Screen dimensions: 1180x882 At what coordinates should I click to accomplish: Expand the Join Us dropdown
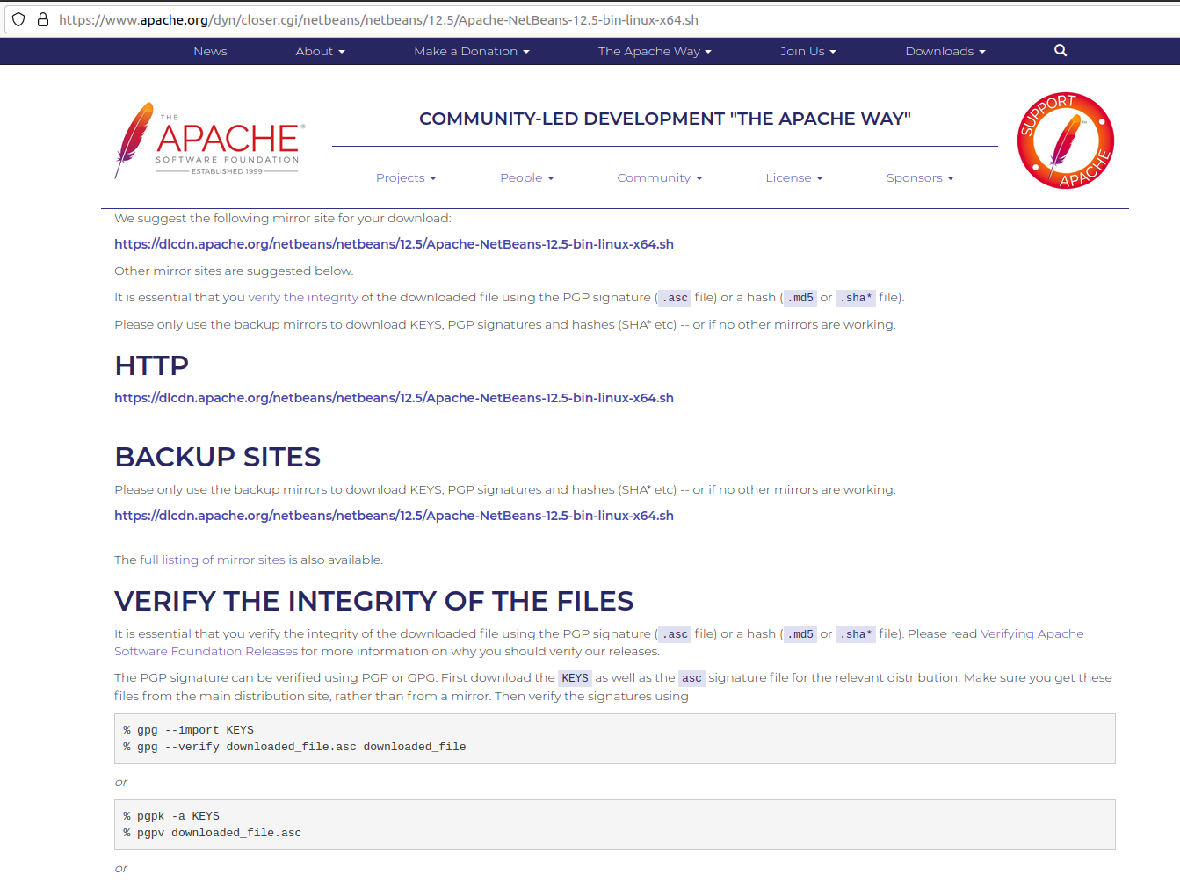(807, 52)
